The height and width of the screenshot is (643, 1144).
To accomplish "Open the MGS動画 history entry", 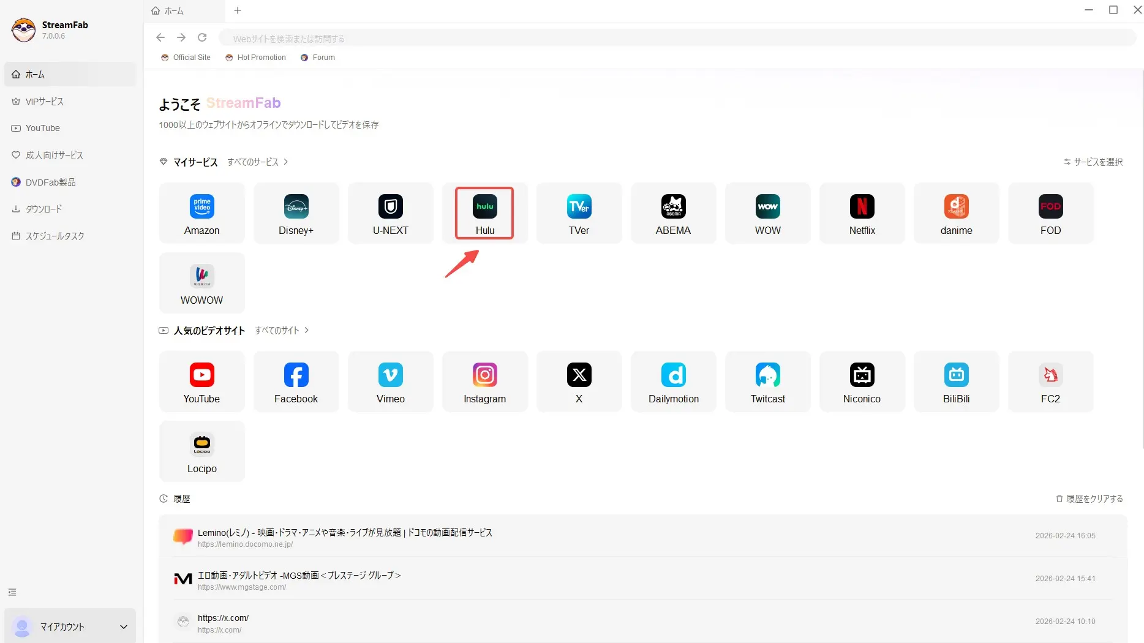I will tap(643, 579).
